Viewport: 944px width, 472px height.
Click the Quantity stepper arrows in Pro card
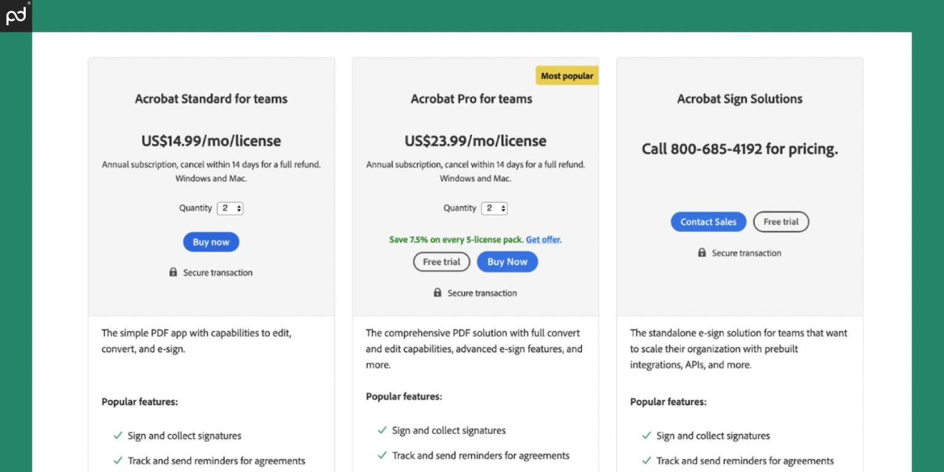[502, 208]
